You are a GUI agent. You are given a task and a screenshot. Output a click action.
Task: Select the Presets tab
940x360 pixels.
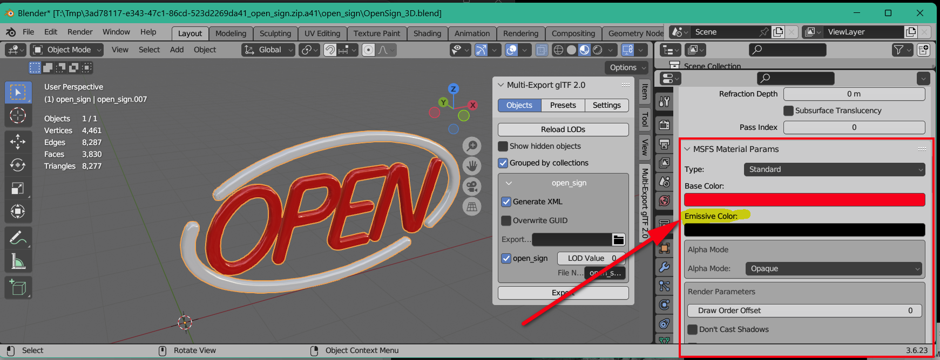[563, 105]
